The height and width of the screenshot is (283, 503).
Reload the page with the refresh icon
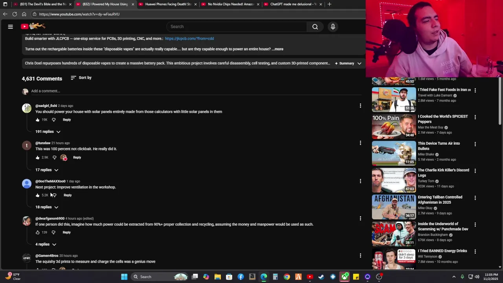pyautogui.click(x=15, y=14)
